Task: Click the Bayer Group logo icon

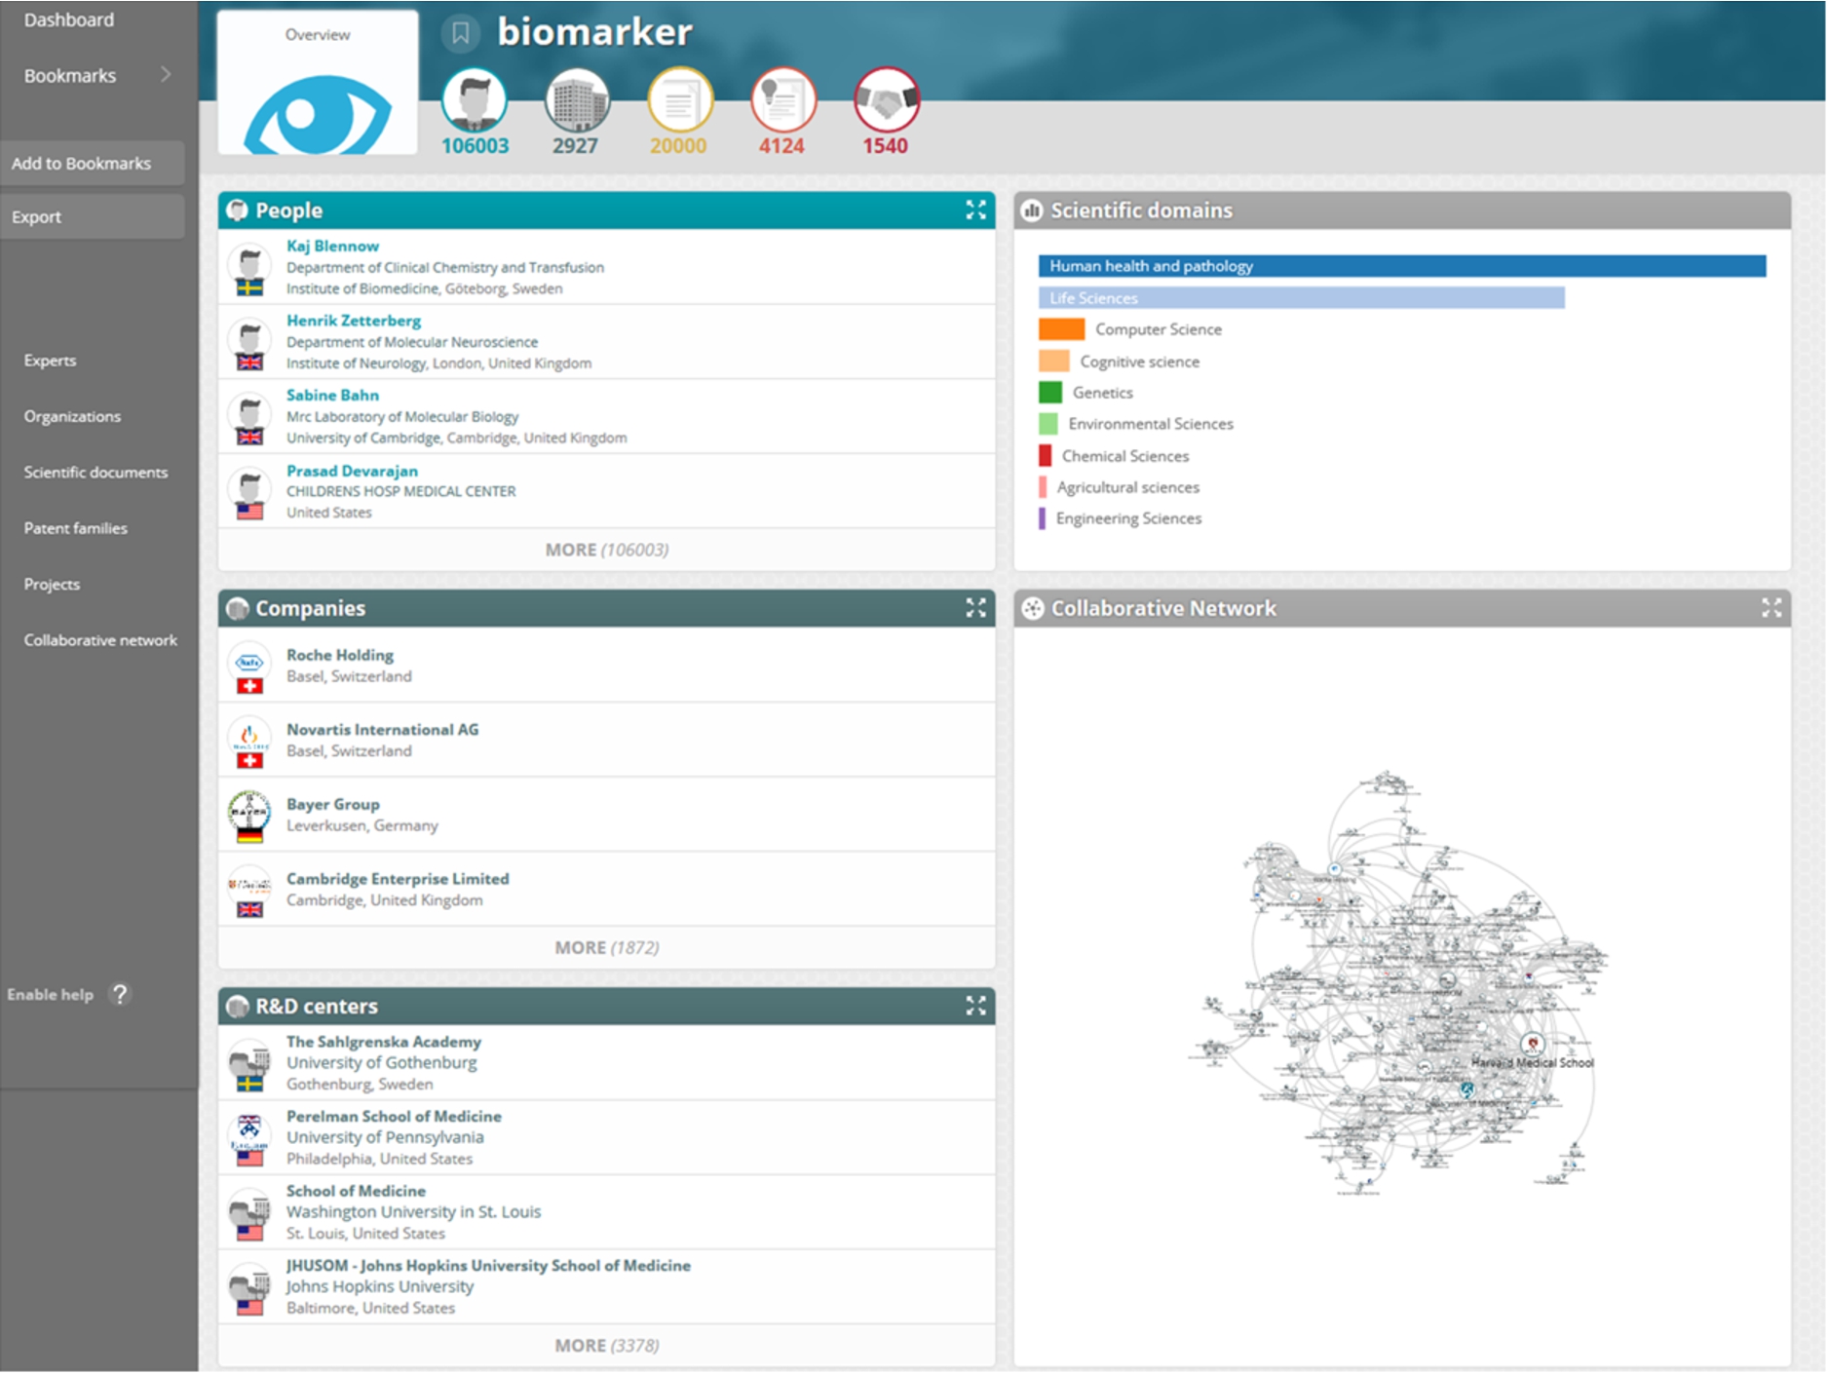Action: click(x=249, y=816)
